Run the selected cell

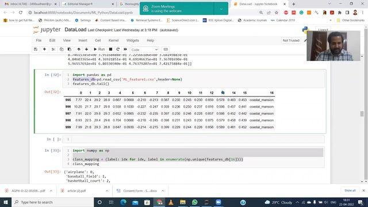click(x=99, y=49)
